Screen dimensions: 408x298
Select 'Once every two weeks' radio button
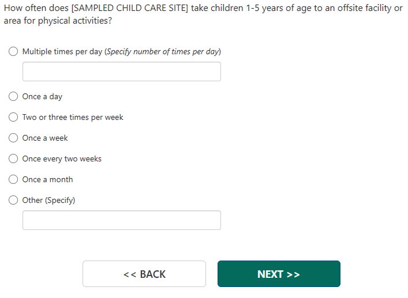point(13,159)
